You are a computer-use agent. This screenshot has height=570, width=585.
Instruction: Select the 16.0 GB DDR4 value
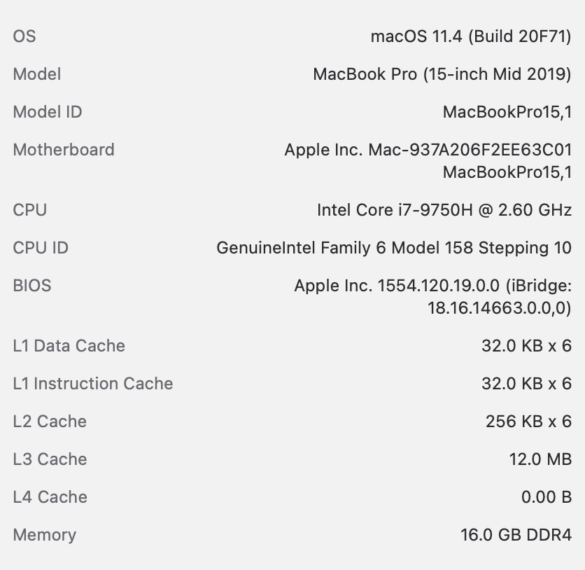click(x=516, y=535)
